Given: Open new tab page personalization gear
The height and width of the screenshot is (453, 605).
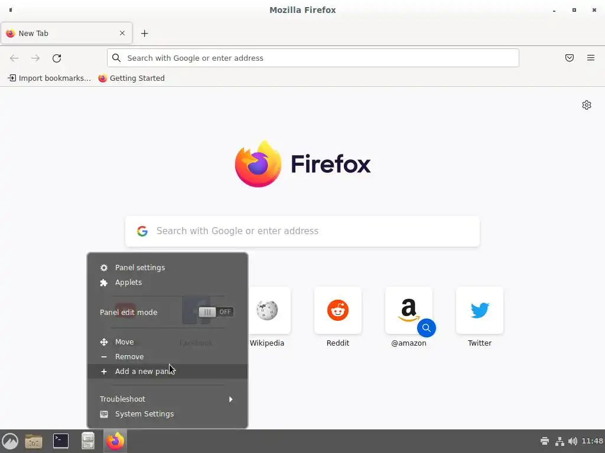Looking at the screenshot, I should [587, 105].
